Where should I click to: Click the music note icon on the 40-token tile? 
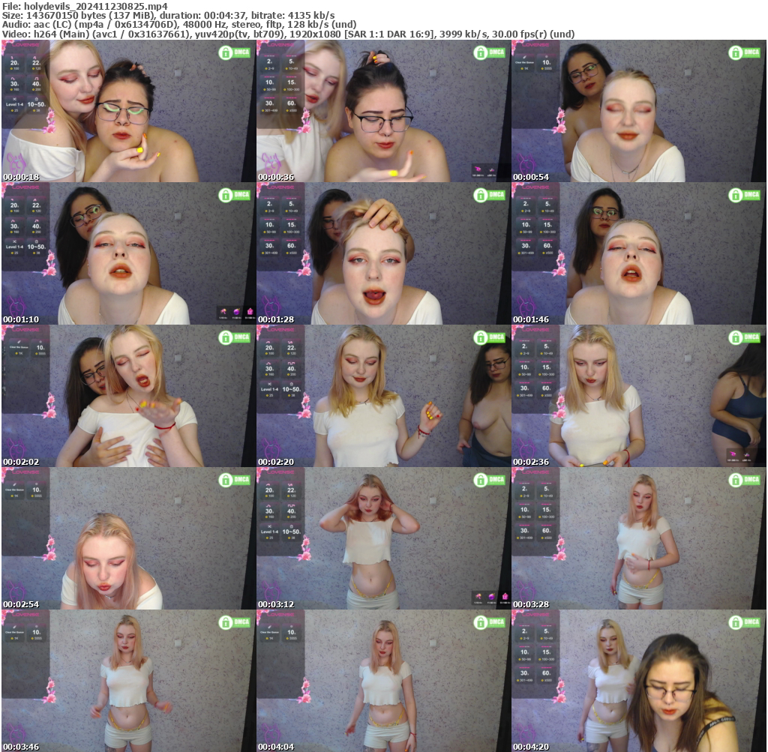pyautogui.click(x=35, y=78)
